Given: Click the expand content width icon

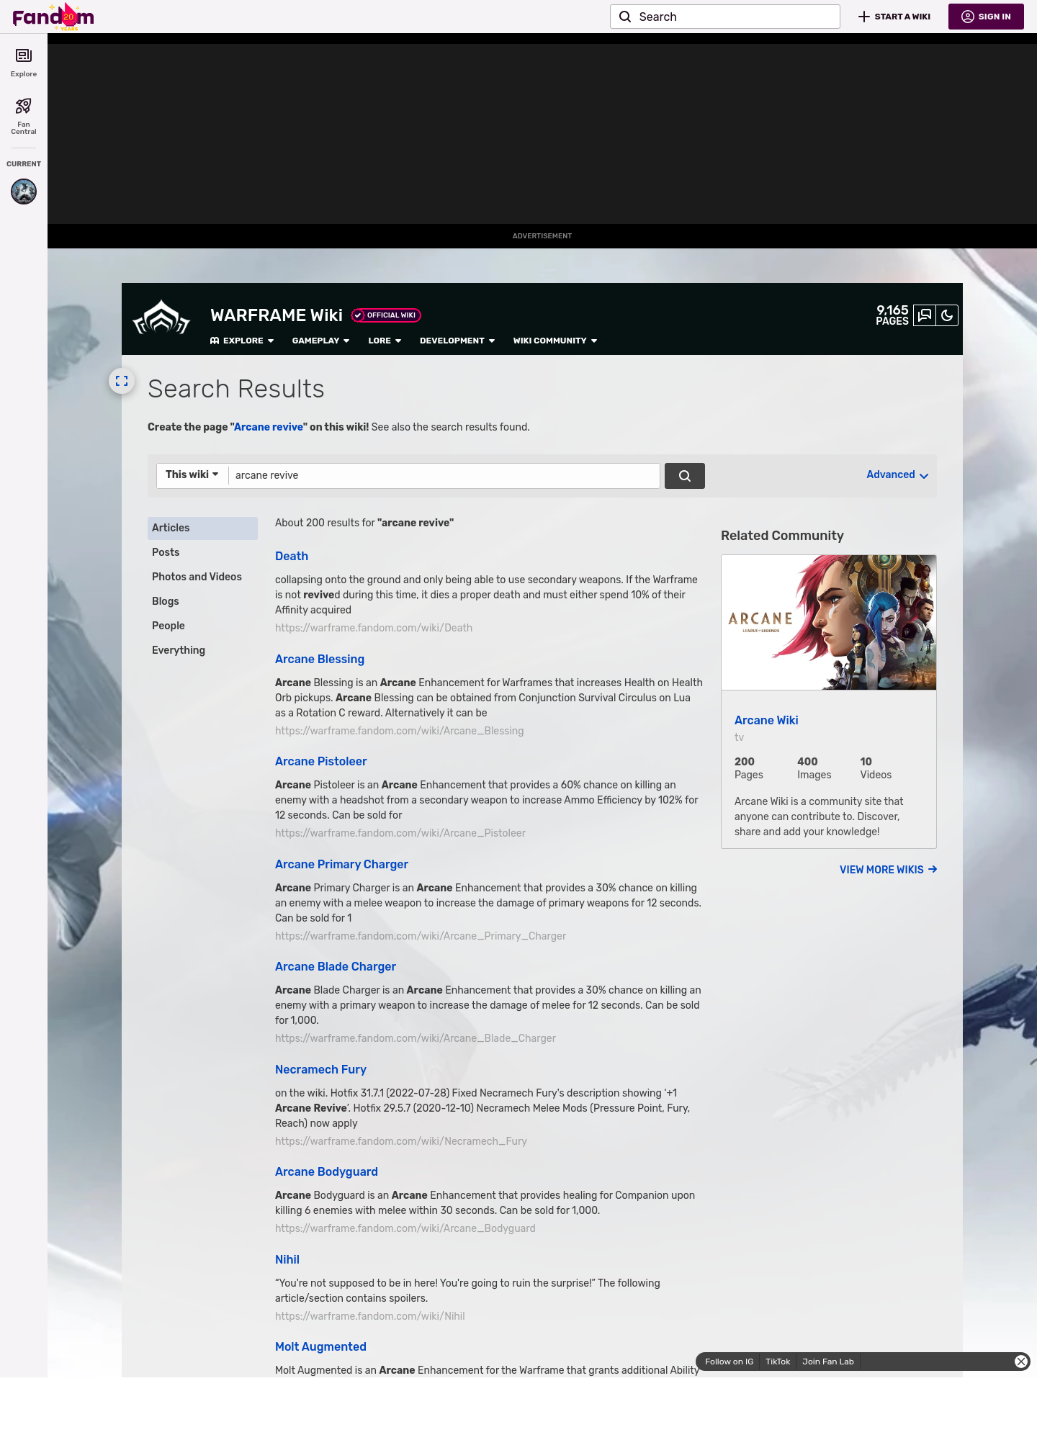Looking at the screenshot, I should 122,381.
